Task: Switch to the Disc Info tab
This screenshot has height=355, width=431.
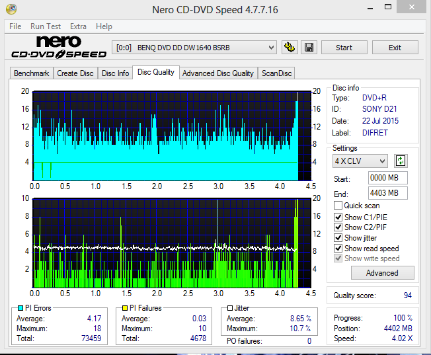Action: pyautogui.click(x=115, y=73)
